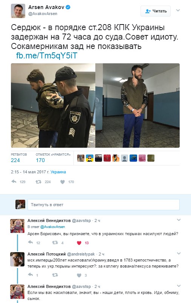Unlike the red heart with 13 likes

click(x=79, y=243)
